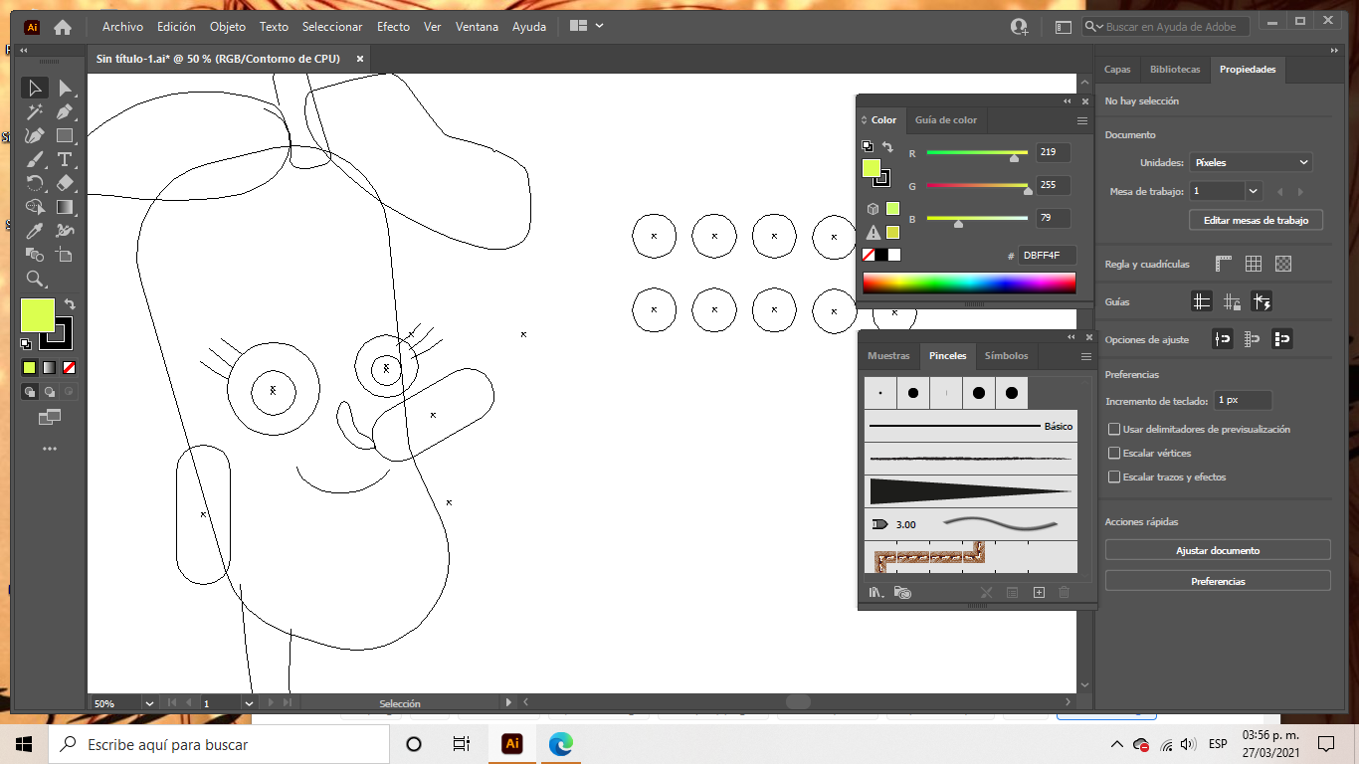Click the green fill color swatch
The height and width of the screenshot is (764, 1359).
tap(38, 314)
